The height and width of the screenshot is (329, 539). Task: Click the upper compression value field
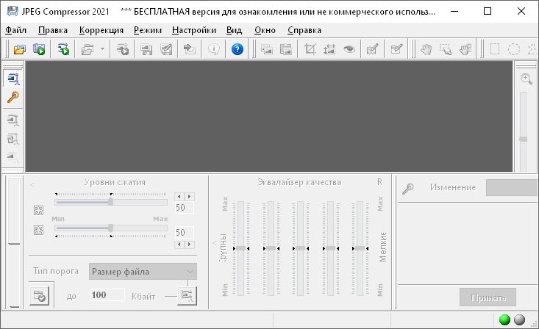[x=184, y=207]
